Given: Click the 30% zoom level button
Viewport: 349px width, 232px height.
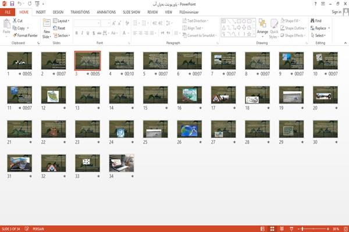Looking at the screenshot, I should click(x=336, y=229).
